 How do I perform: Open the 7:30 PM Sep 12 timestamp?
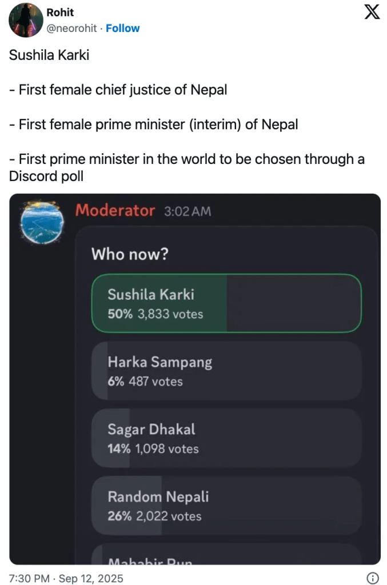66,578
